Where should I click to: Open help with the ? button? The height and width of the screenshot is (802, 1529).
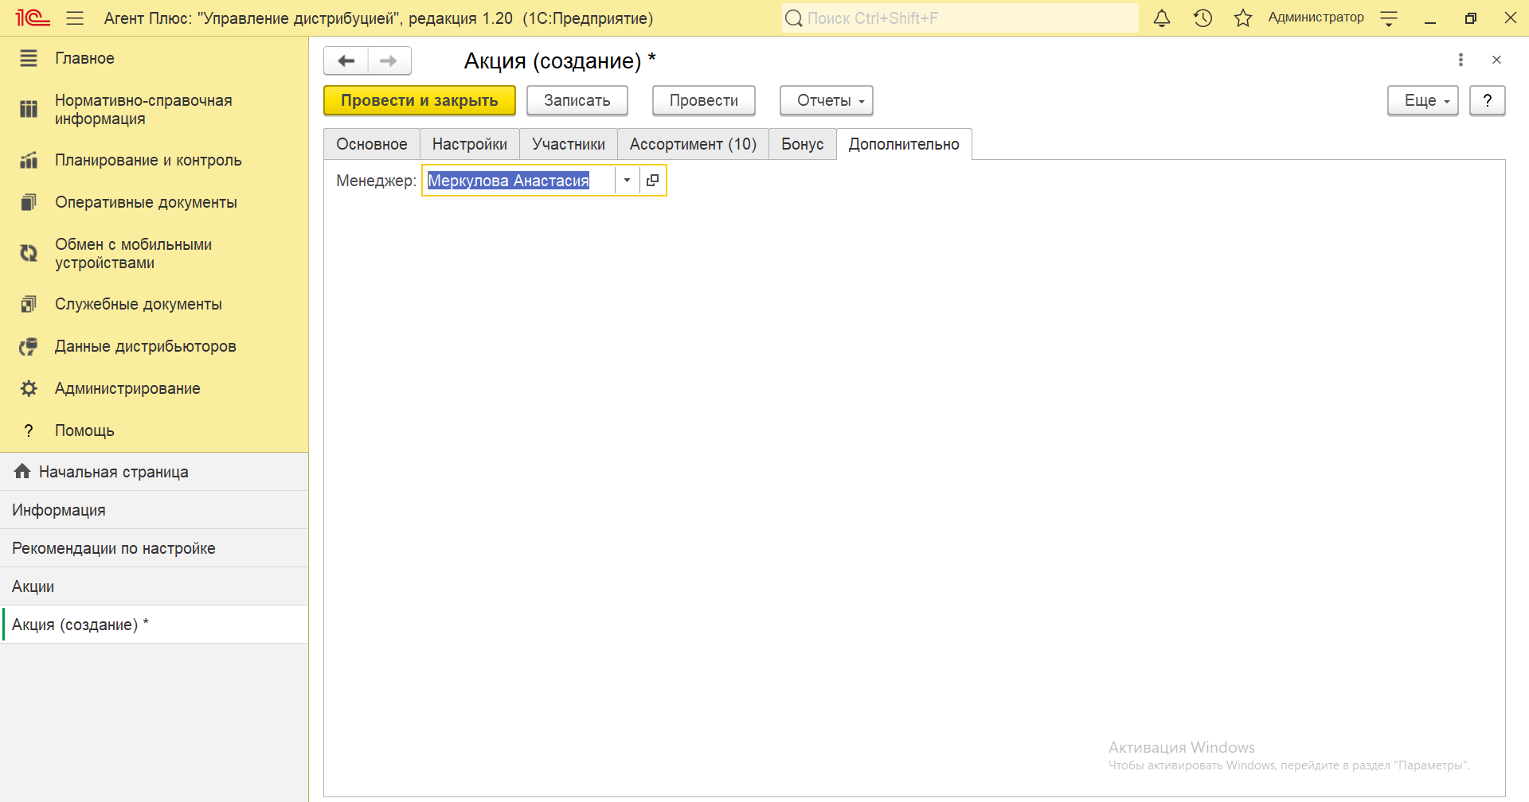coord(1488,100)
